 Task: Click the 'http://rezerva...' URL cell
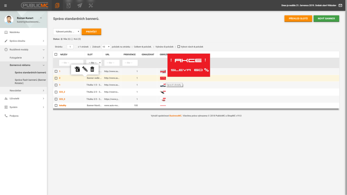(112, 92)
